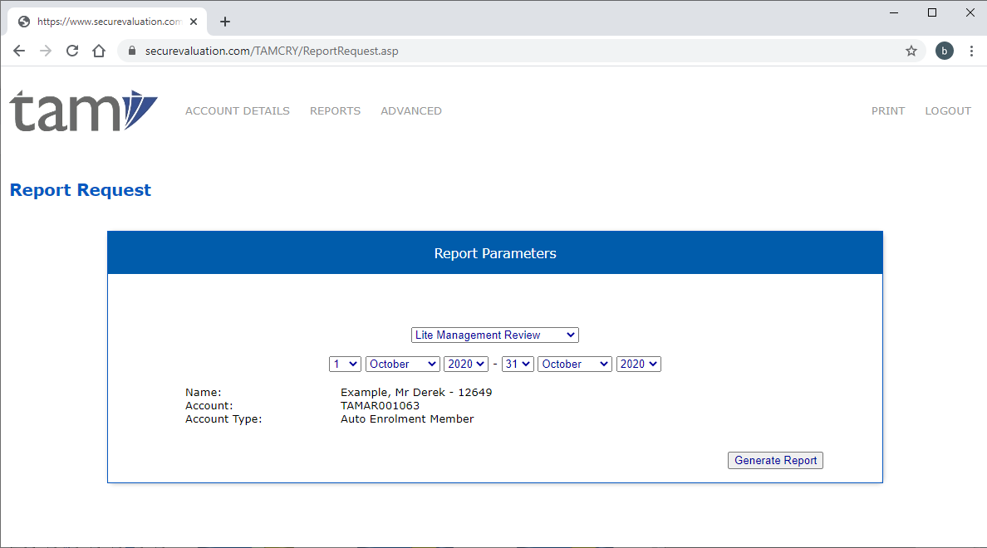
Task: Click the 'Account Type:' label
Action: [223, 419]
